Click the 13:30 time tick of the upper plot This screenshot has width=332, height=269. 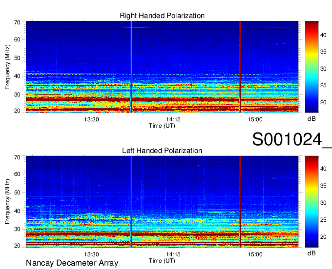tap(91, 119)
